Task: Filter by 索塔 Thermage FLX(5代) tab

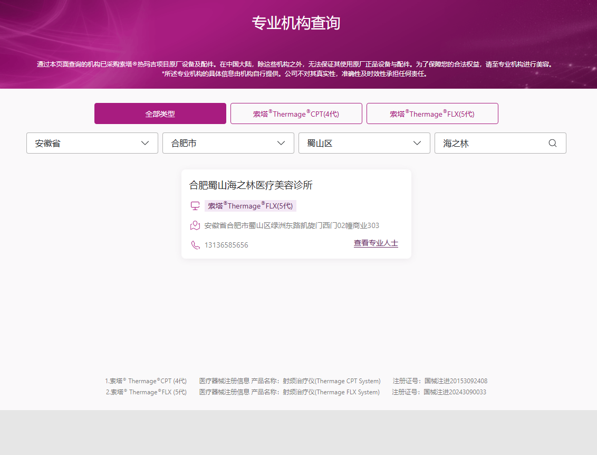Action: pyautogui.click(x=432, y=113)
